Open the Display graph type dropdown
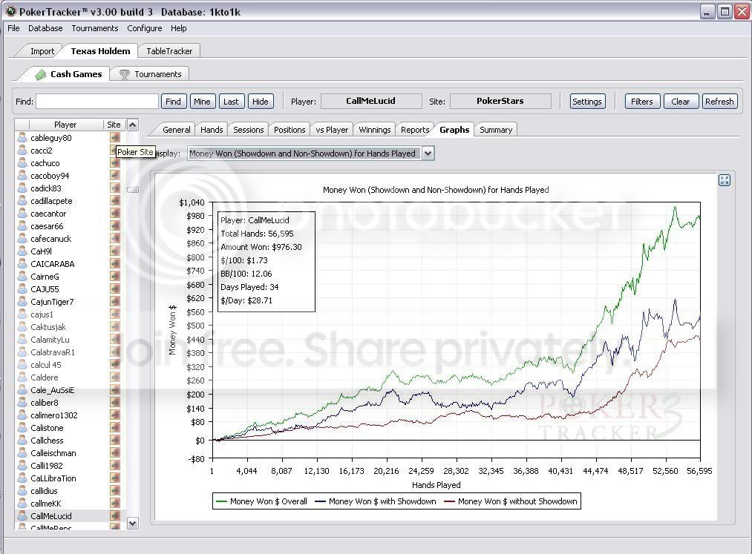This screenshot has height=554, width=752. 428,154
